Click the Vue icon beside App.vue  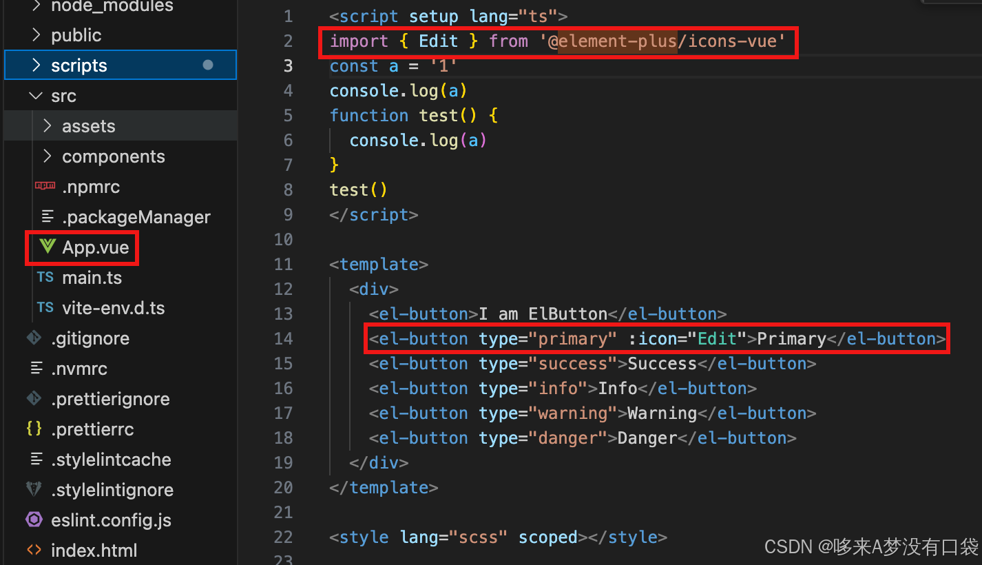click(47, 247)
